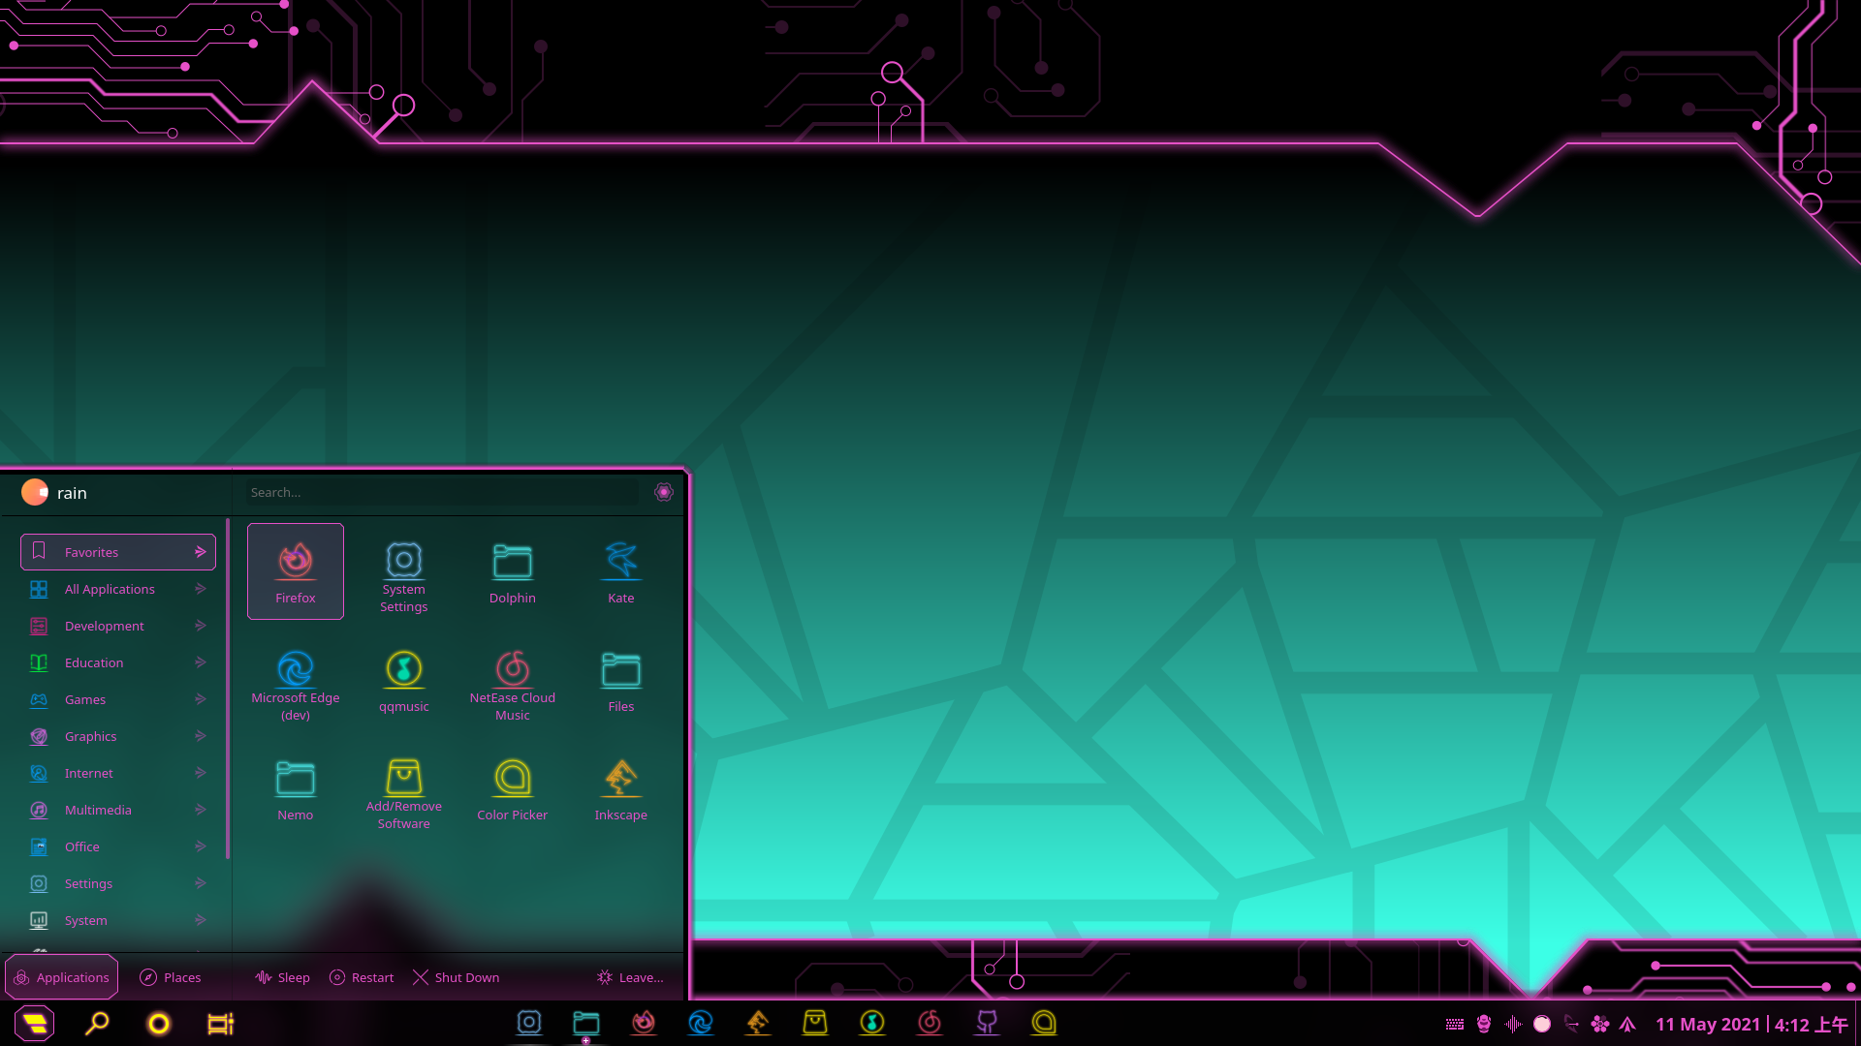Click the Restart button
The image size is (1861, 1046).
pos(362,977)
